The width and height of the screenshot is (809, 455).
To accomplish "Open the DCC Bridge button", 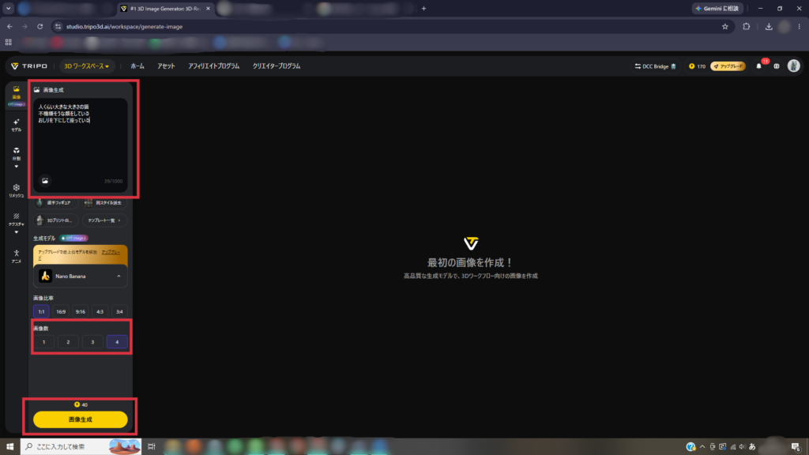I will tap(655, 66).
